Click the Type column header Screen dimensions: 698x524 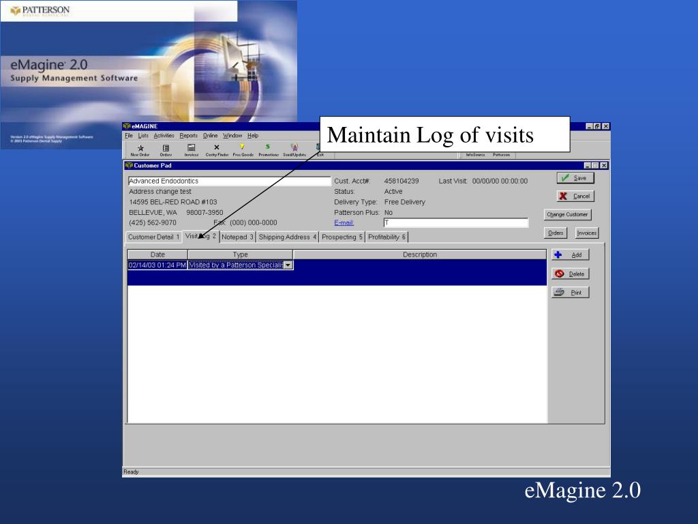241,254
